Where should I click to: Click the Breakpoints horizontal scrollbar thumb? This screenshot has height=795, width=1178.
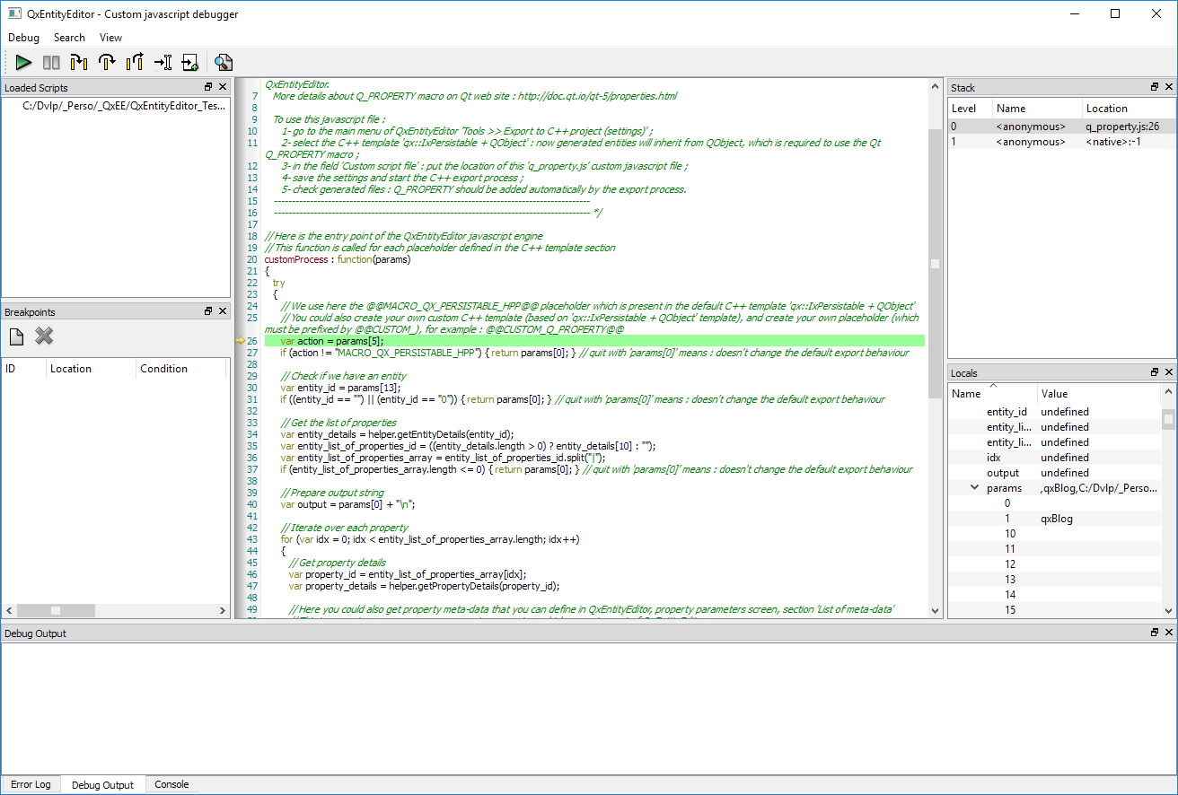pyautogui.click(x=56, y=610)
